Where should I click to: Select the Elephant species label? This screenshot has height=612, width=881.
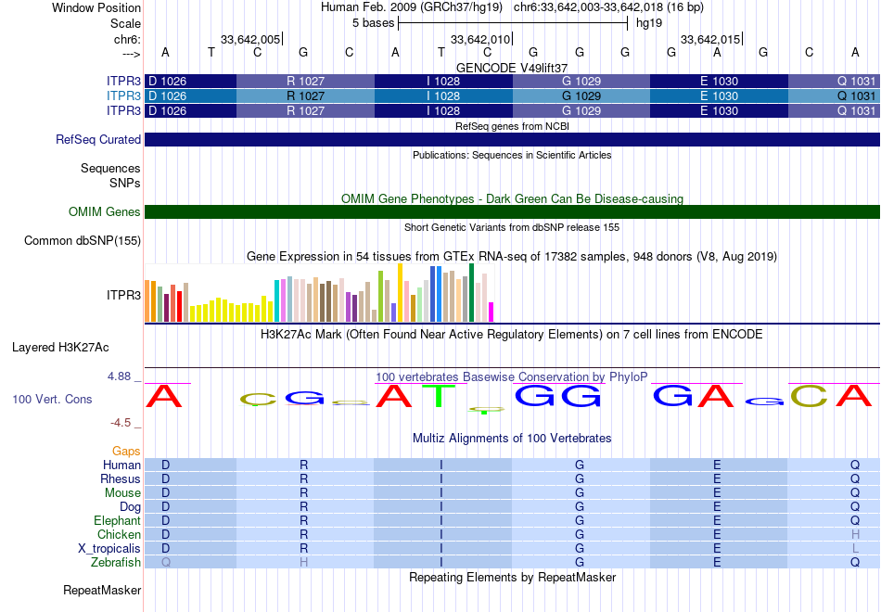coord(117,520)
